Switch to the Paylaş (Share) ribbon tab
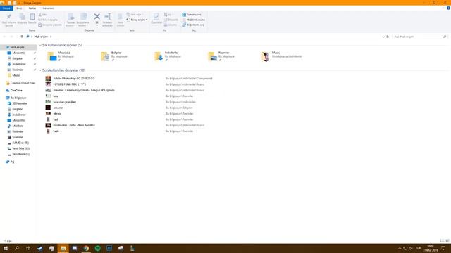451x253 pixels. click(x=32, y=8)
